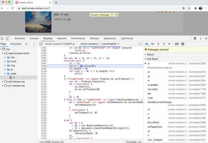Reload the browser page
Viewport: 208px width, 143px height.
click(13, 8)
